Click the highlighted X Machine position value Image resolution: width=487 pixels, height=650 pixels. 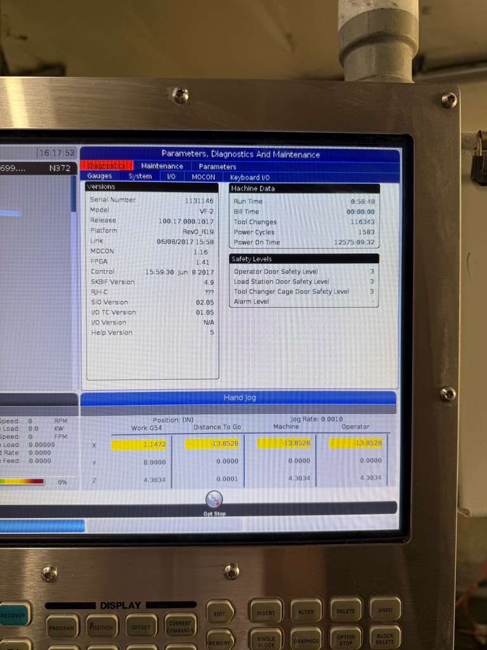pos(283,443)
